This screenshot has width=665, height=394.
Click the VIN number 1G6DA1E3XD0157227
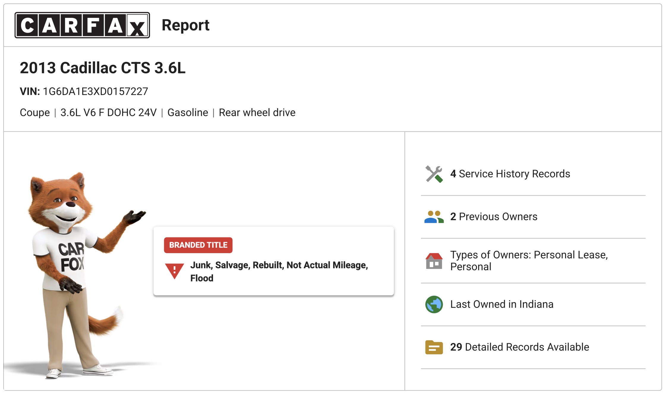(x=95, y=91)
